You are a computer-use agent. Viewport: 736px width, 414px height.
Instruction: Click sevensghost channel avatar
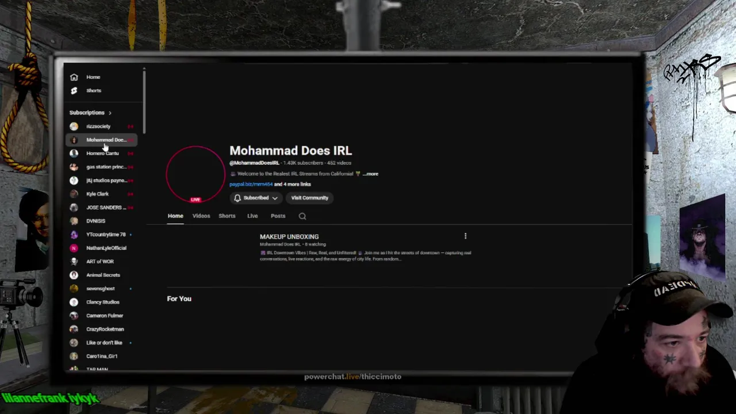[x=74, y=288]
